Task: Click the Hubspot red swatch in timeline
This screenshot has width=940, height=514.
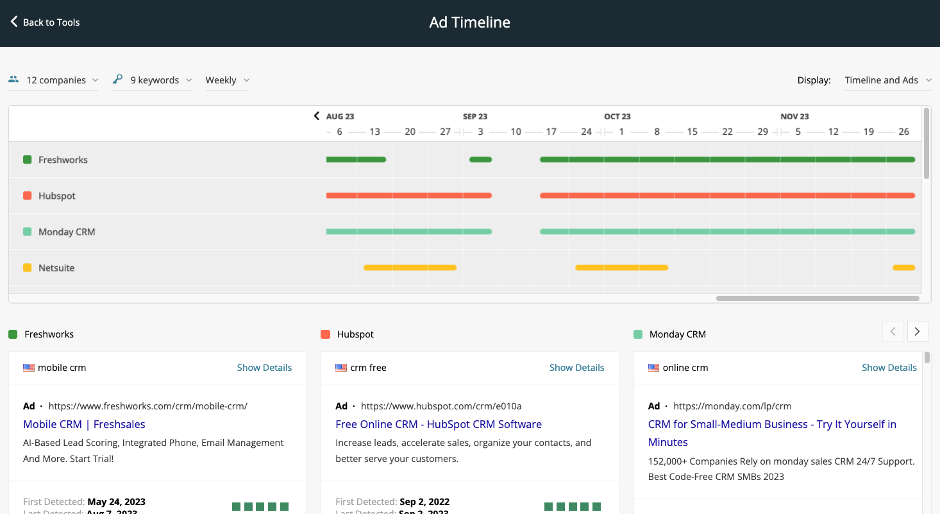Action: [28, 196]
